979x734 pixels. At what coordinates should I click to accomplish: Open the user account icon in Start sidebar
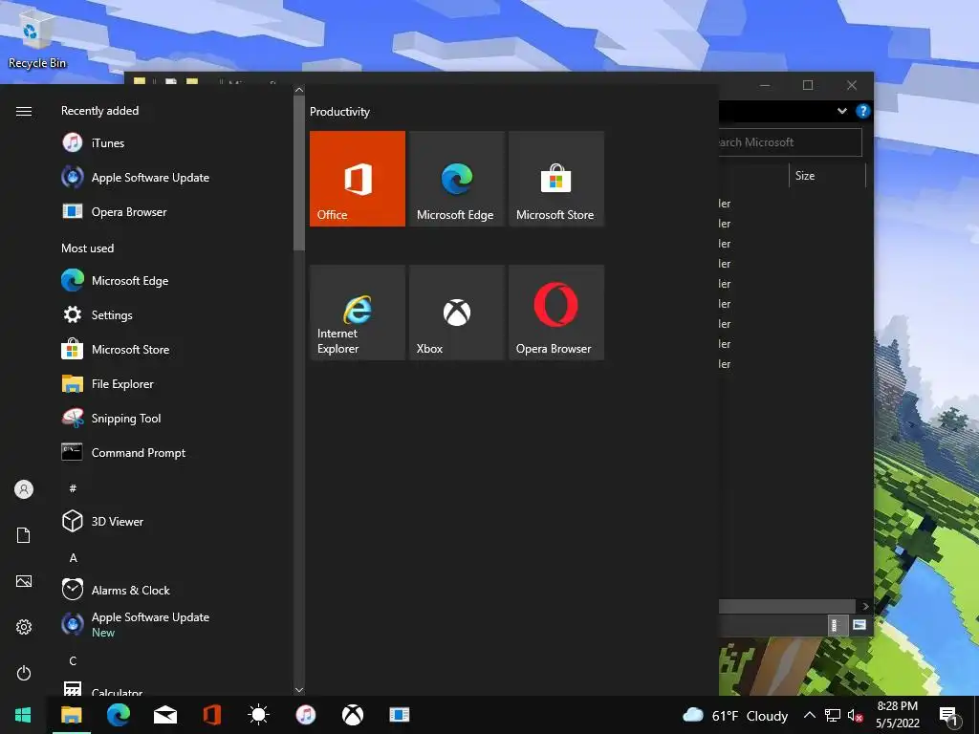pos(24,489)
